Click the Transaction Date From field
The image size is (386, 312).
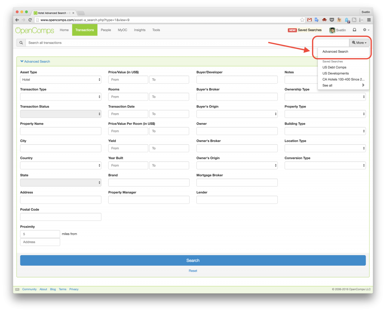[x=128, y=114]
